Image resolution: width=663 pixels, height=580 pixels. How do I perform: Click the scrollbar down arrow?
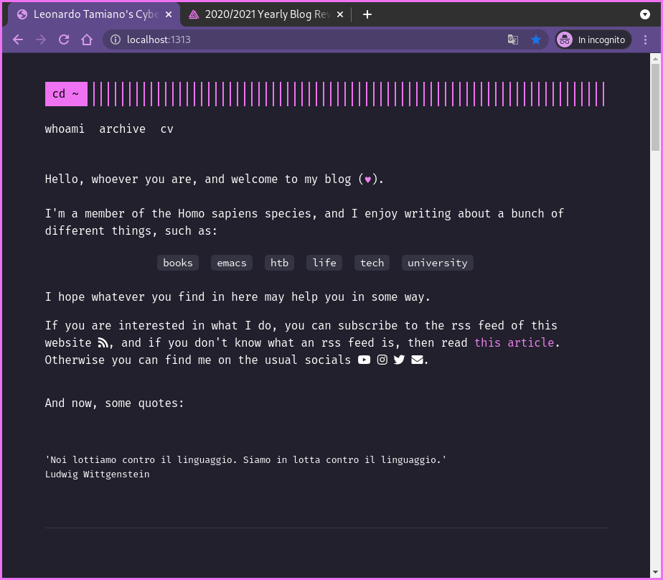[x=655, y=573]
